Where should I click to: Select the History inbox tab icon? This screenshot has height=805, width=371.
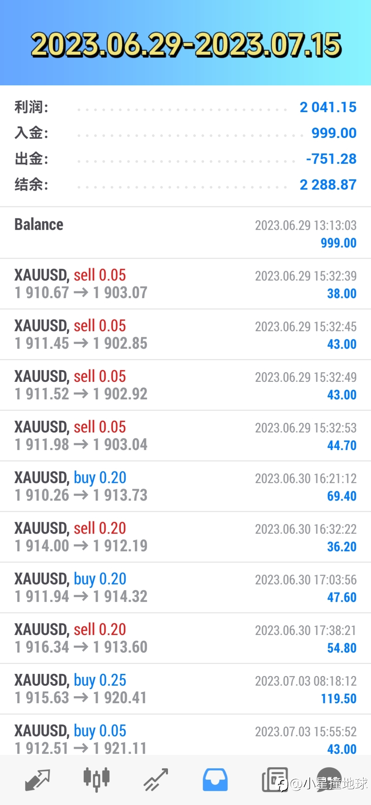pos(215,780)
